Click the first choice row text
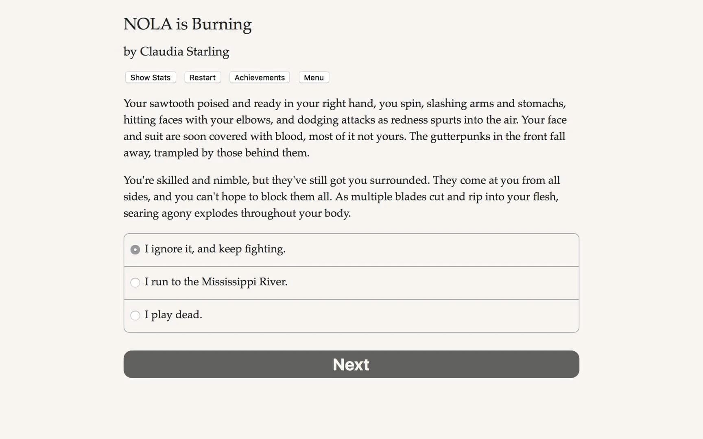This screenshot has height=439, width=703. click(x=216, y=249)
